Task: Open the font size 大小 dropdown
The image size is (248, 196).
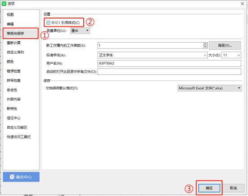Action: point(231,55)
